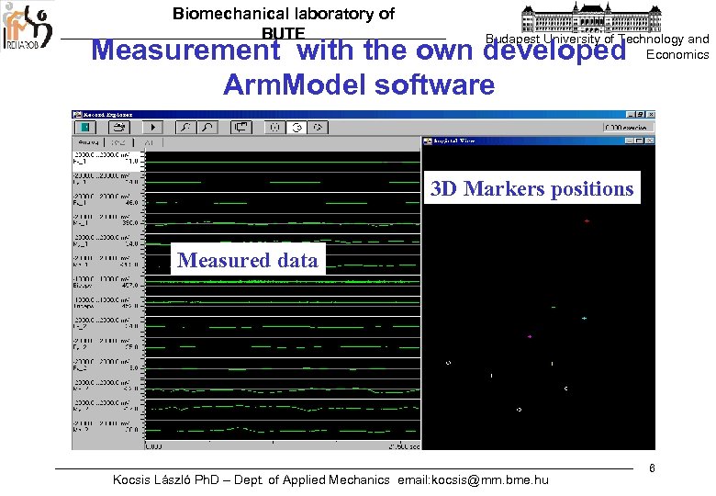
Task: Click the monitor display toolbar icon
Action: pos(241,128)
